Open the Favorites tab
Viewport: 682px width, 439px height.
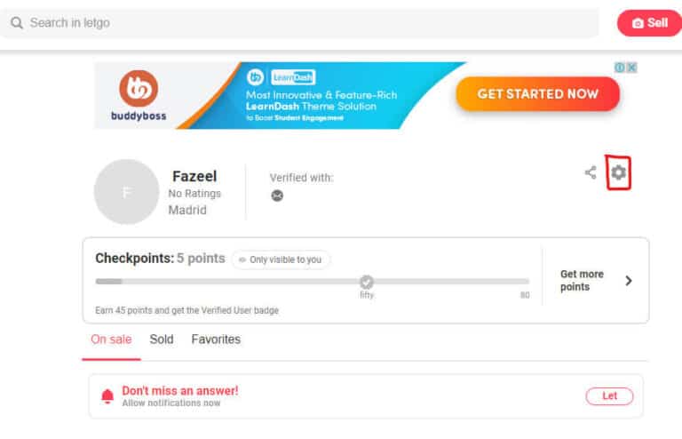tap(216, 339)
